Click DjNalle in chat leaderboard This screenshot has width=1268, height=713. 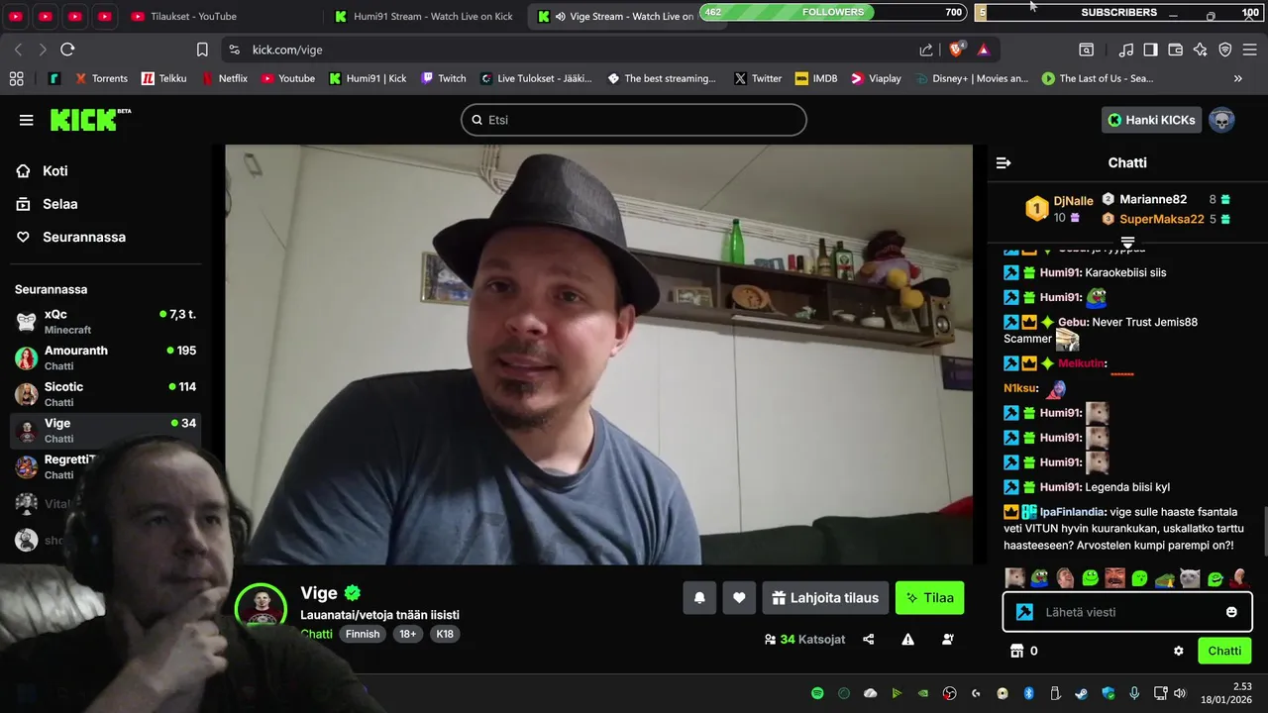(1073, 201)
